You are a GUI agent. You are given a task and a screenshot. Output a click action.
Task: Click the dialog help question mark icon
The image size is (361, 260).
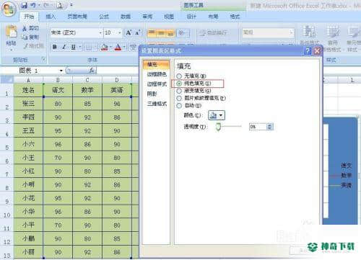(308, 51)
